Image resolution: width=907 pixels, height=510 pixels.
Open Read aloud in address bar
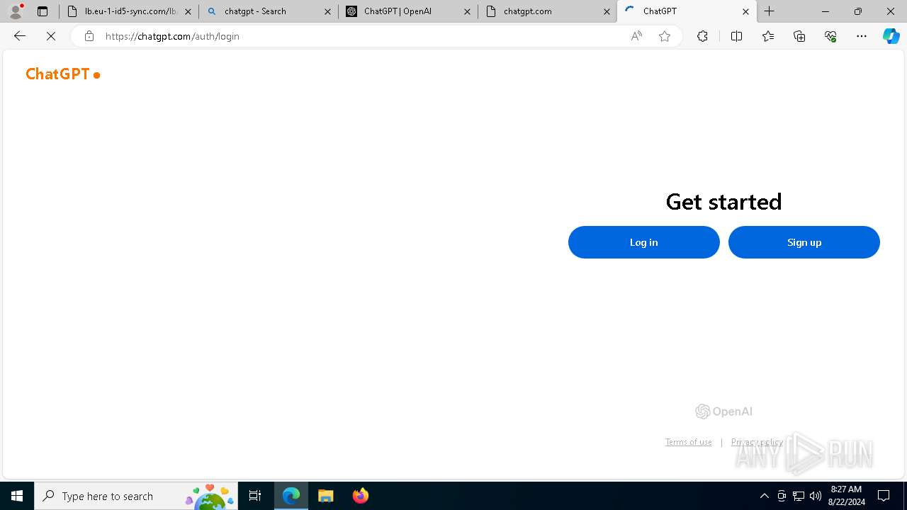(636, 36)
